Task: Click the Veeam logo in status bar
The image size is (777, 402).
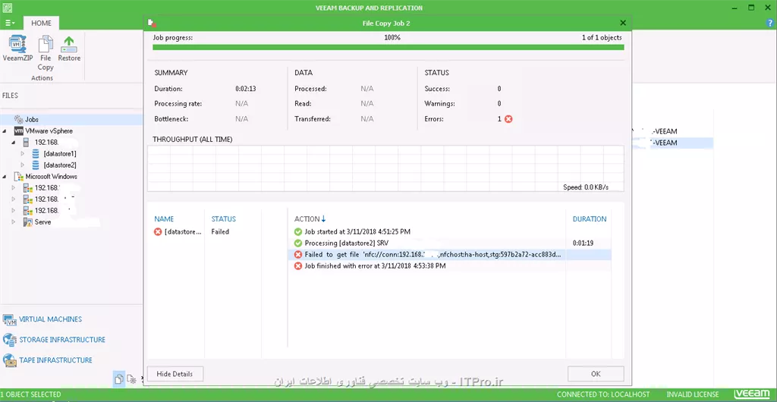Action: pos(752,394)
